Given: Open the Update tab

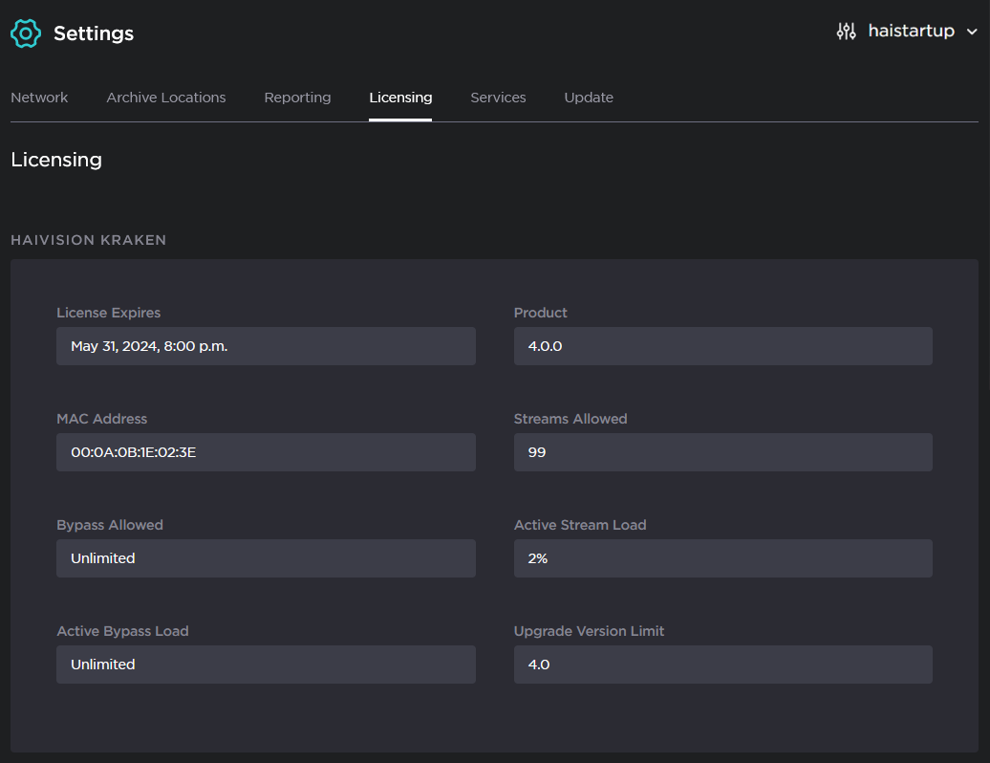Looking at the screenshot, I should 588,98.
